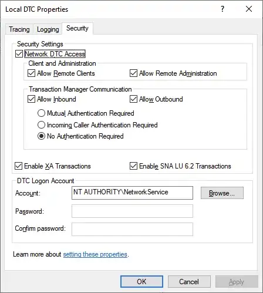Toggle Allow Remote Administration checkbox
263x293 pixels.
click(133, 73)
